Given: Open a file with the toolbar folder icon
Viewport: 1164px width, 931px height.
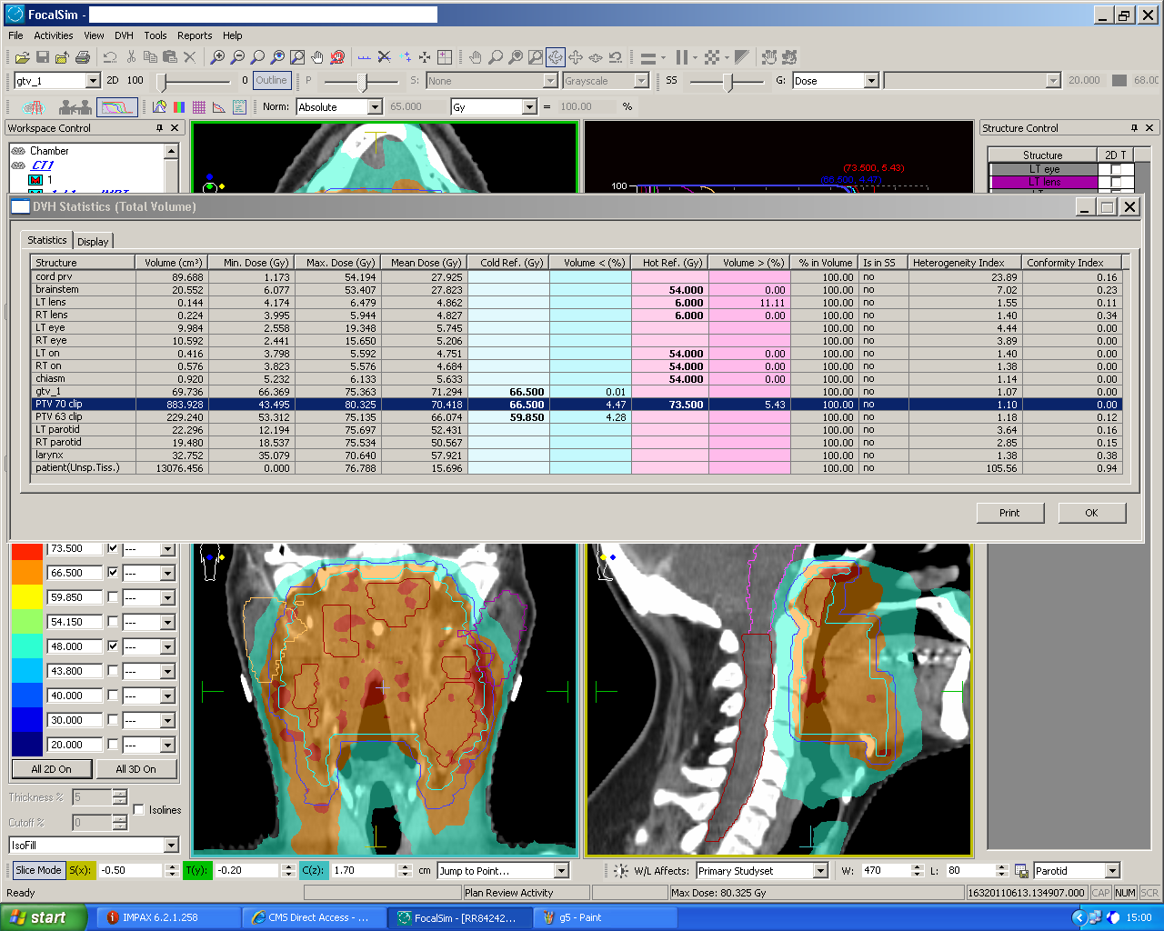Looking at the screenshot, I should (22, 57).
